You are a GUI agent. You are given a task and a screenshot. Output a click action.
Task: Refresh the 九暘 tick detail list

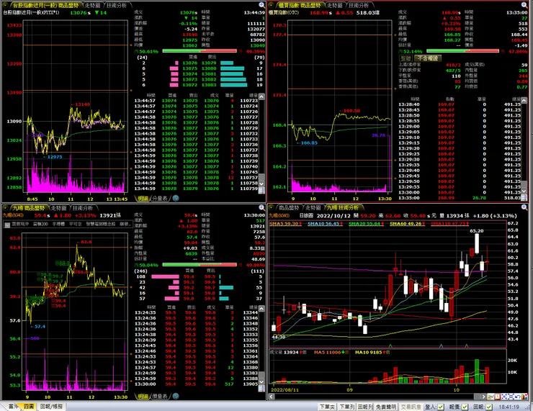tap(176, 396)
